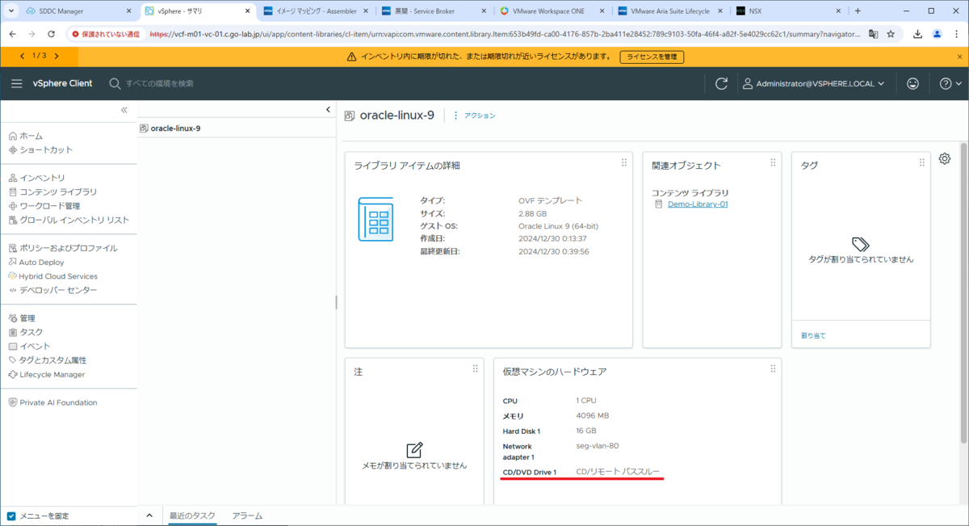Open the vSphere Client hamburger menu

[x=17, y=83]
